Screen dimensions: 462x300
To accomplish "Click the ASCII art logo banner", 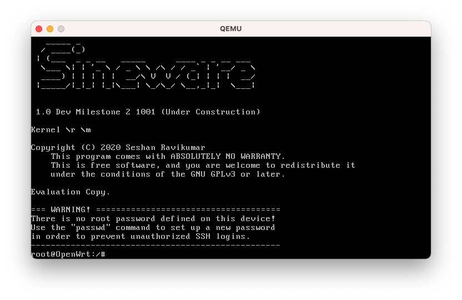I will coord(144,67).
